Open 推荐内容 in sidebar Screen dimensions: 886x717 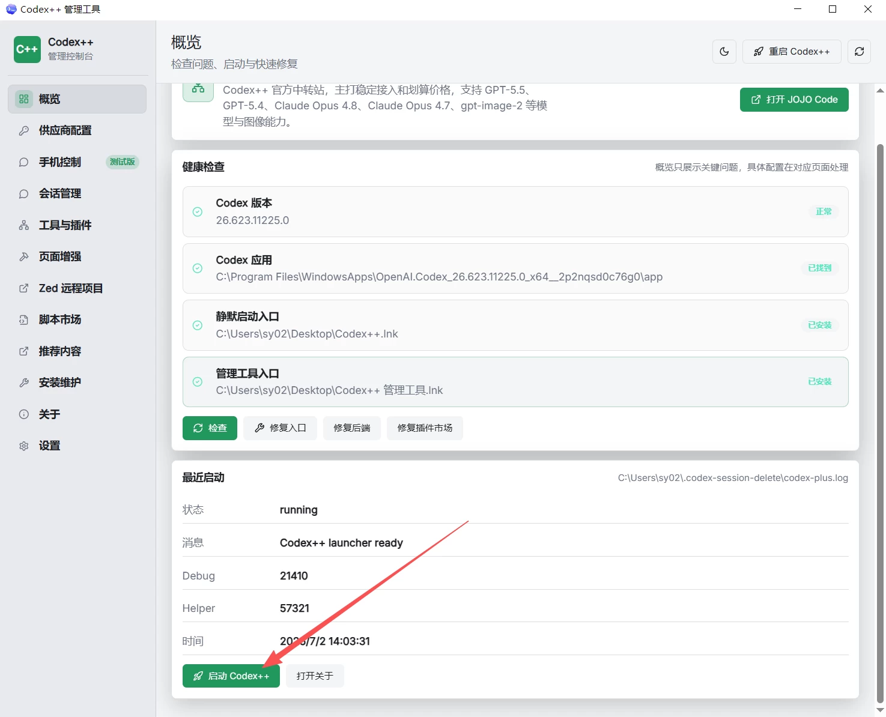(x=77, y=351)
